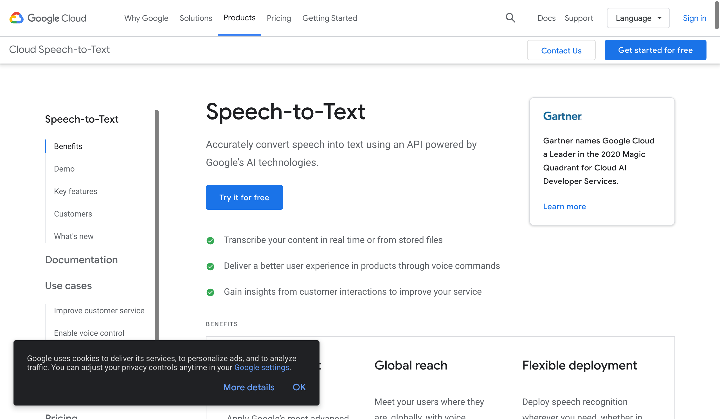This screenshot has height=419, width=720.
Task: Open the search magnifier icon
Action: point(510,18)
